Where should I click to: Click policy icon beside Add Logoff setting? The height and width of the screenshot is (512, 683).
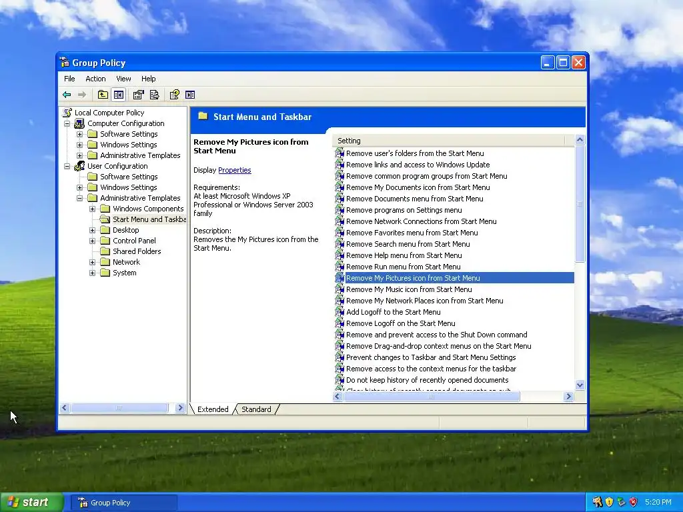tap(339, 312)
